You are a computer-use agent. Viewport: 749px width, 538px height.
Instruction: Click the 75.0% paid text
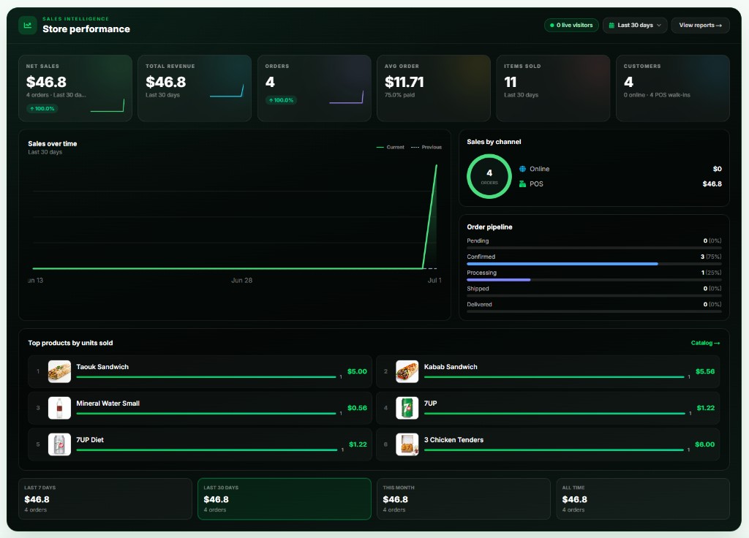[399, 95]
